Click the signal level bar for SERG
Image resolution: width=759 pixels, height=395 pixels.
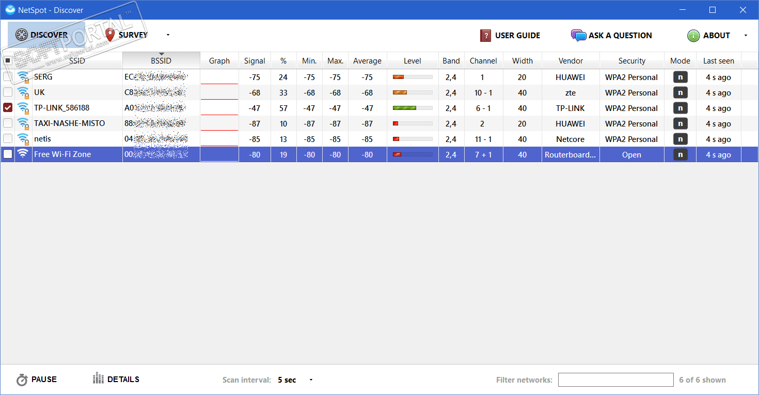413,77
